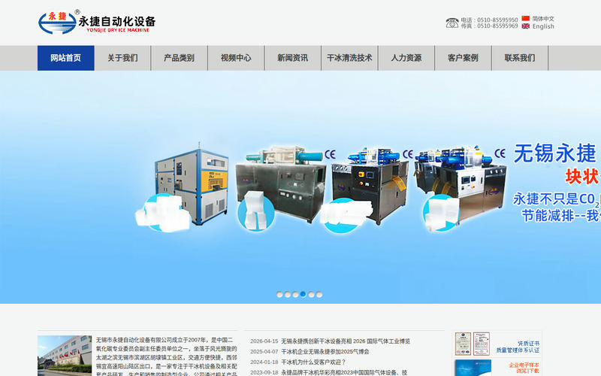Screen dimensions: 601x376
Task: Click the Yongjie company logo
Action: (x=97, y=22)
